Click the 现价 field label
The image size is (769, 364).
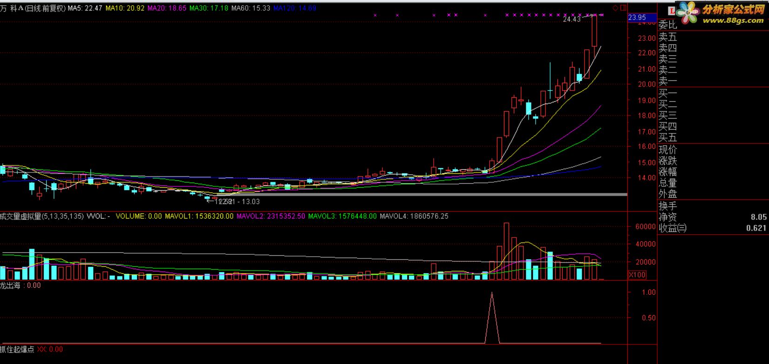click(x=668, y=150)
